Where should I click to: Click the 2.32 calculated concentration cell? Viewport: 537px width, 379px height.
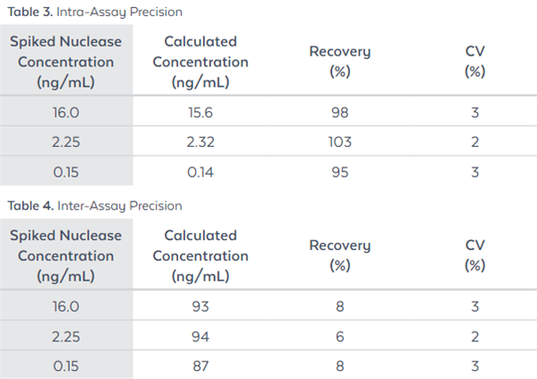(200, 142)
